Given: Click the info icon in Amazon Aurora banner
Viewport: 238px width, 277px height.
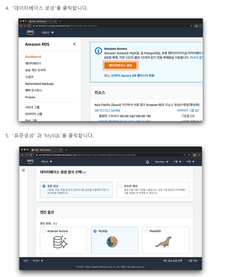Looking at the screenshot, I should click(x=98, y=51).
